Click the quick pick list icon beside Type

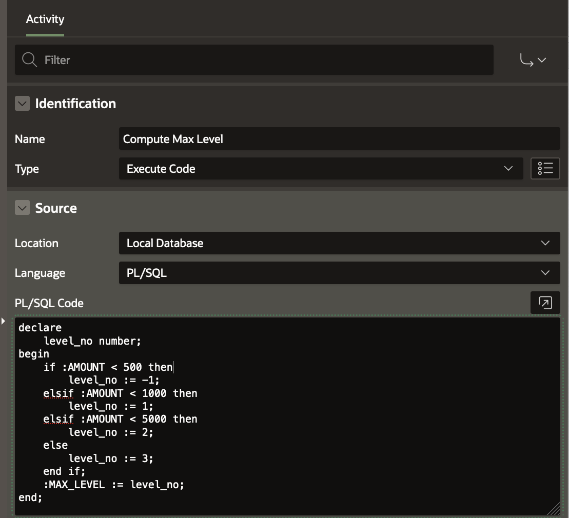545,169
